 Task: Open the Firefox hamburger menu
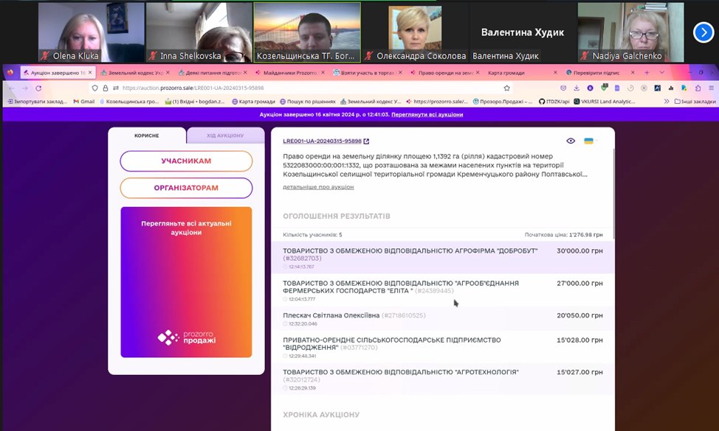click(x=711, y=88)
